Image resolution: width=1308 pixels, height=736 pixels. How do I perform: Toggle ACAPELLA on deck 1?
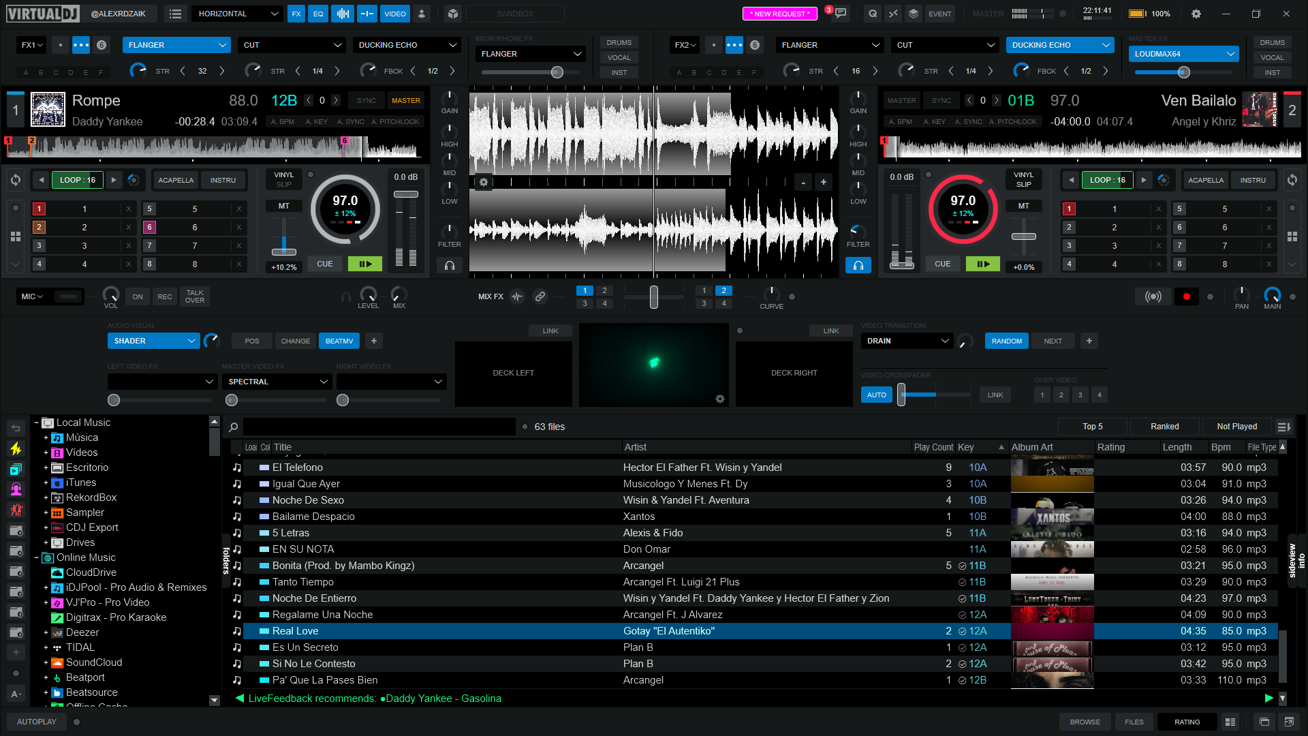tap(176, 180)
